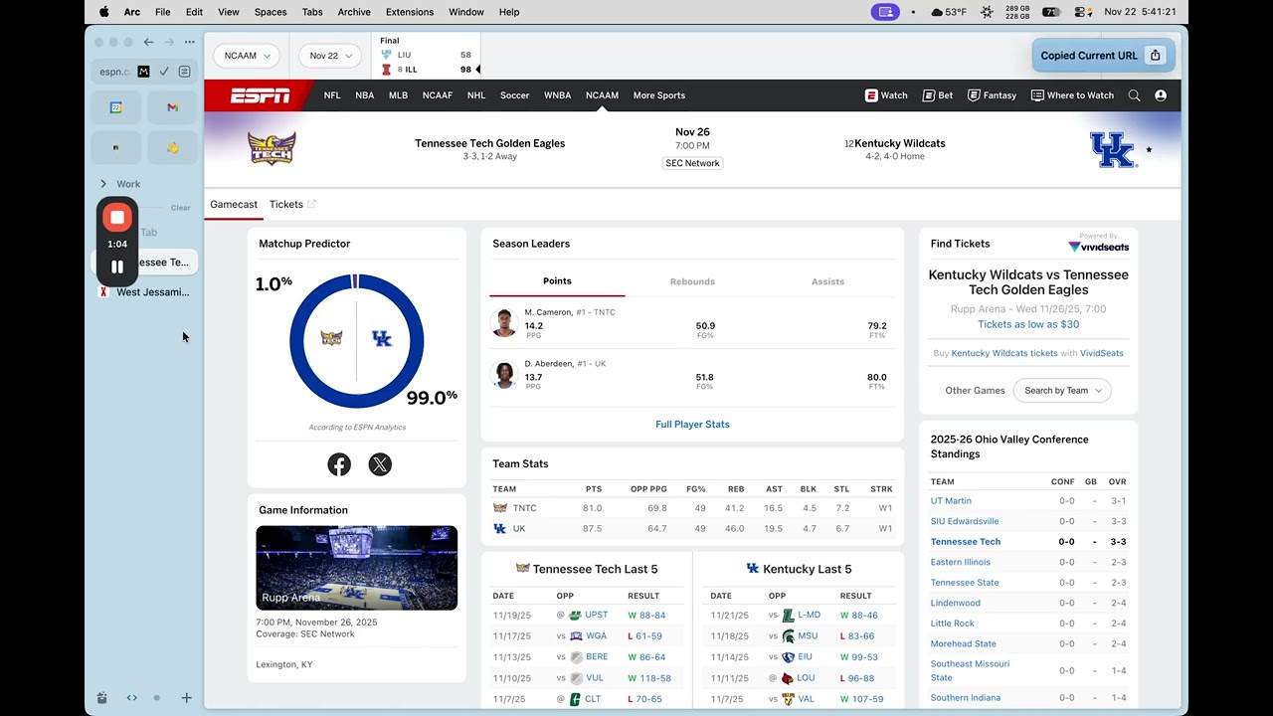This screenshot has height=716, width=1273.
Task: Go back with the Arc back arrow
Action: tap(148, 42)
